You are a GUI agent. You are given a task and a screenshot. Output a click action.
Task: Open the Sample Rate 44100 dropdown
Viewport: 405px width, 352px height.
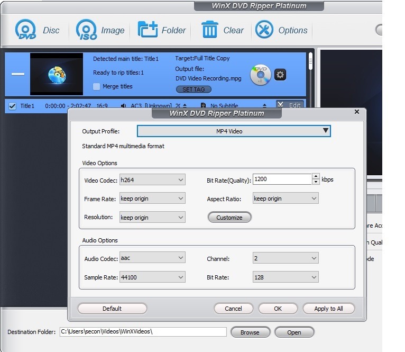(x=152, y=277)
